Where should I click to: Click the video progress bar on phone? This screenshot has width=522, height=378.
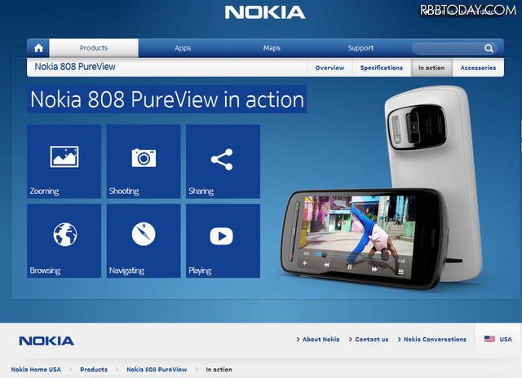[x=353, y=257]
